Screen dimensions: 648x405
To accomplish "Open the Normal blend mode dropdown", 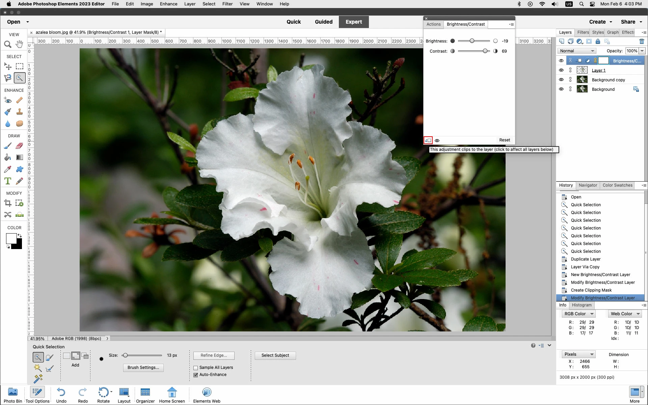I will (576, 51).
